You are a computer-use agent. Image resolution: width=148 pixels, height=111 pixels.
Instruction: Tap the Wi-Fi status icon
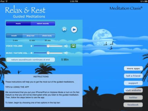pos(6,1)
